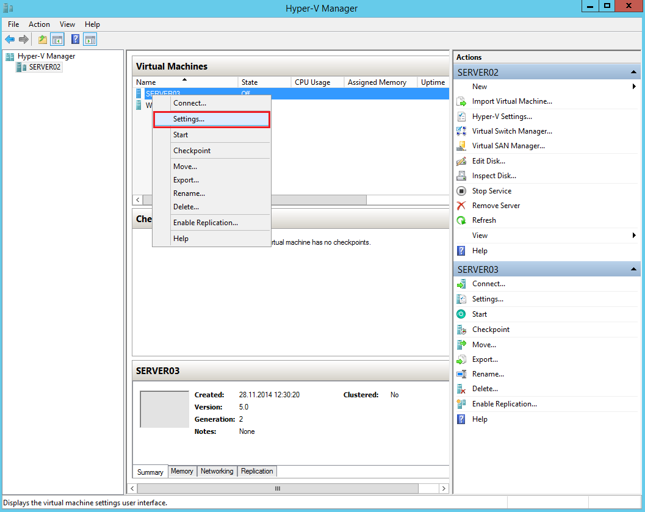Image resolution: width=645 pixels, height=512 pixels.
Task: Select SERVER02 in the console tree
Action: (45, 67)
